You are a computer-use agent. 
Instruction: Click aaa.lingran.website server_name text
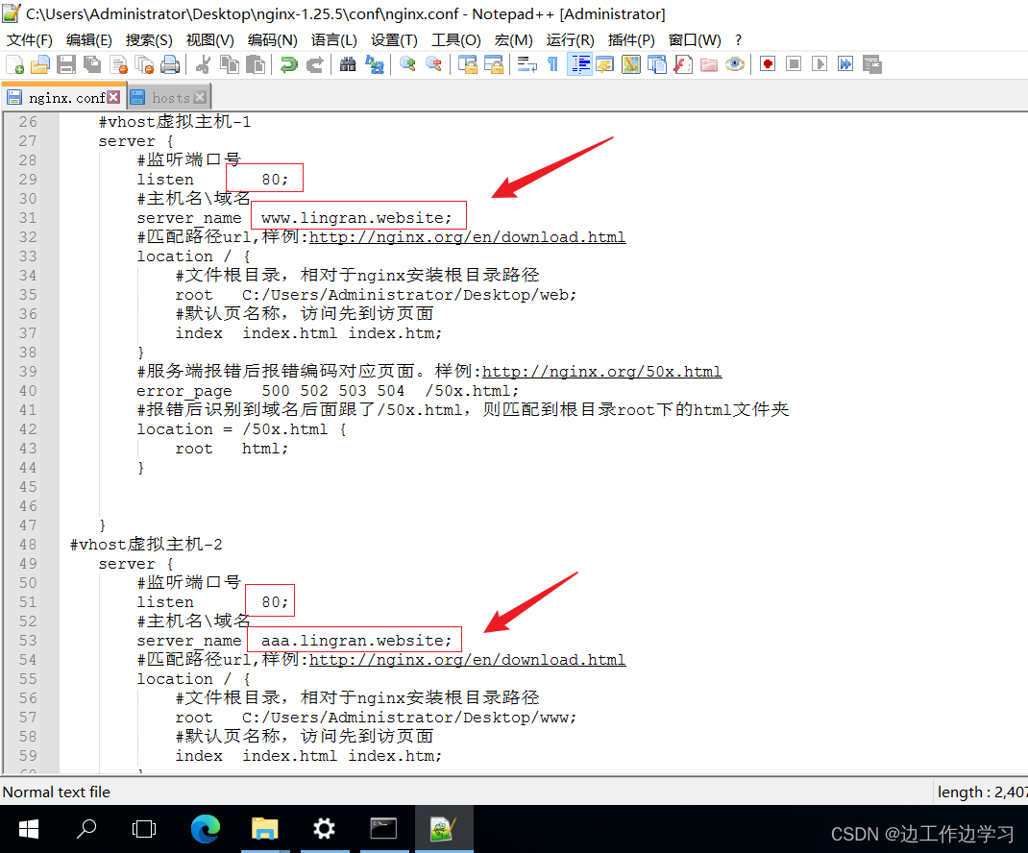(356, 641)
